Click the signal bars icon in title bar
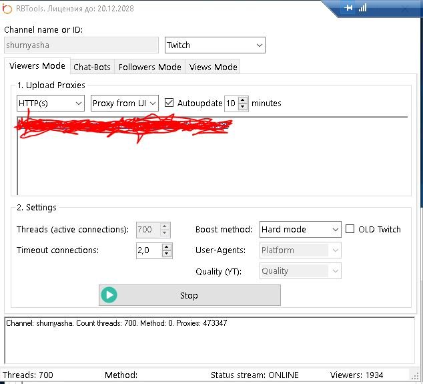The width and height of the screenshot is (423, 384). [x=363, y=8]
